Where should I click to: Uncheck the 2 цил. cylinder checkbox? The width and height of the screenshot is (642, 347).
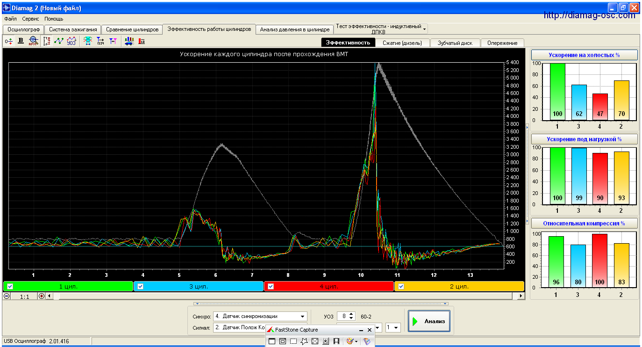401,286
